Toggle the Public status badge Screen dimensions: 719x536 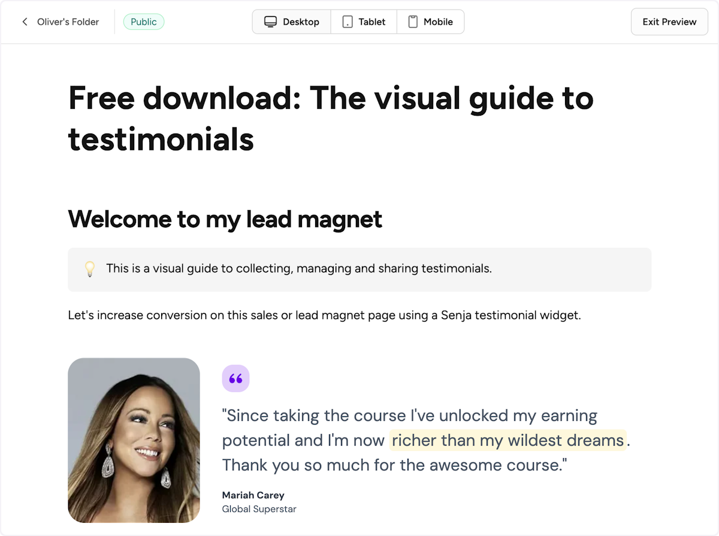point(144,22)
